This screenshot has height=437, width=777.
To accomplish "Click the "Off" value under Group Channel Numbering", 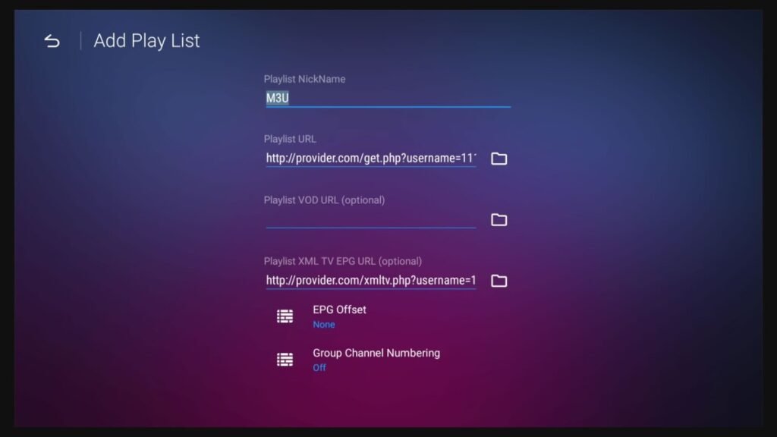I will click(x=319, y=368).
